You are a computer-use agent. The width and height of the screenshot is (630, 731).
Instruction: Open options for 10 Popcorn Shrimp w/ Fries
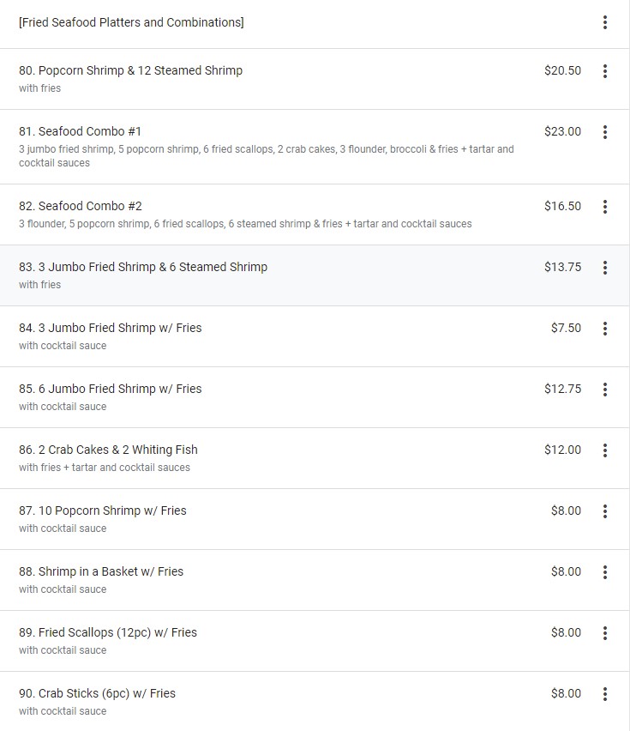coord(605,511)
